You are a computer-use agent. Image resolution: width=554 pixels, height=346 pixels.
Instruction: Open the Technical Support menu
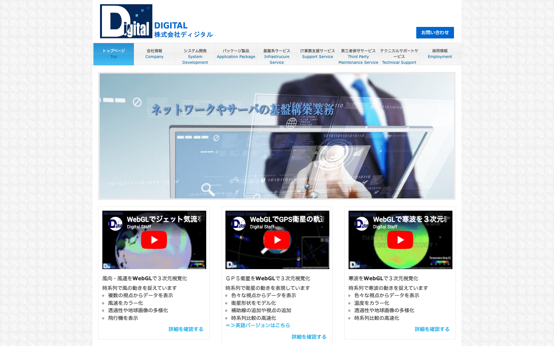click(x=399, y=54)
